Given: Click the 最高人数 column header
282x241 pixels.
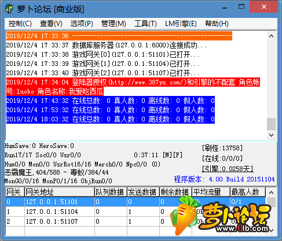Looking at the screenshot, I should click(248, 192).
